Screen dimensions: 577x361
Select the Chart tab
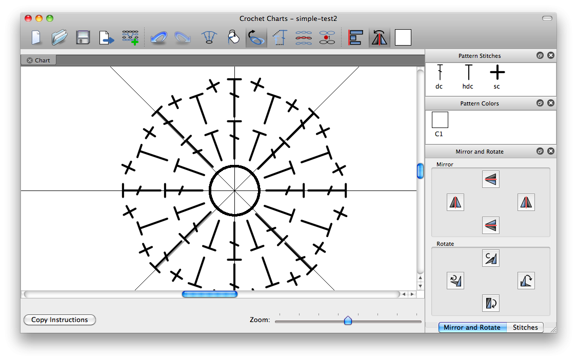(x=42, y=60)
